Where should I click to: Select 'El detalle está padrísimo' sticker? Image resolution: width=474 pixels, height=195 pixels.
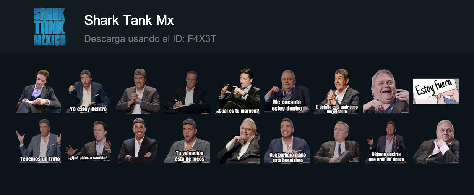click(x=336, y=91)
